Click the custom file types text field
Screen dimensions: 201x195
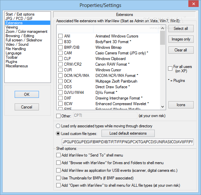click(128, 142)
